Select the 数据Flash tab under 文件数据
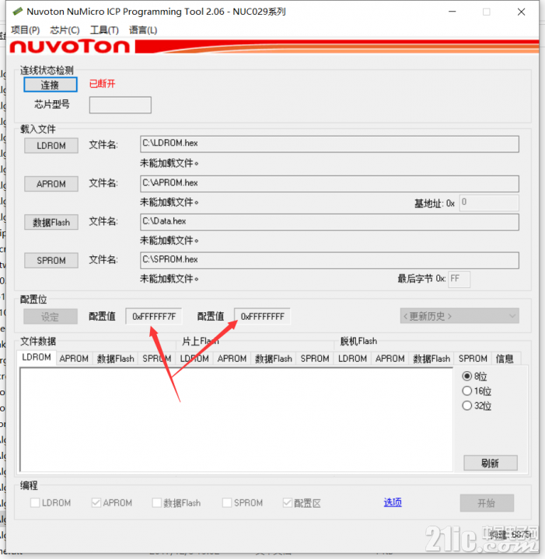Image resolution: width=545 pixels, height=559 pixels. coord(115,358)
